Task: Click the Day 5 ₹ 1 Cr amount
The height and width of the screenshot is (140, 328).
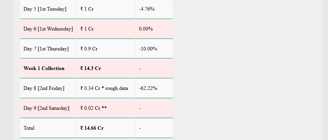Action: [87, 9]
